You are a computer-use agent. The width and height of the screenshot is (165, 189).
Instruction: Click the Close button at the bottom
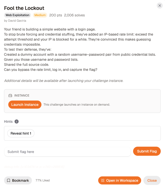[x=152, y=180]
